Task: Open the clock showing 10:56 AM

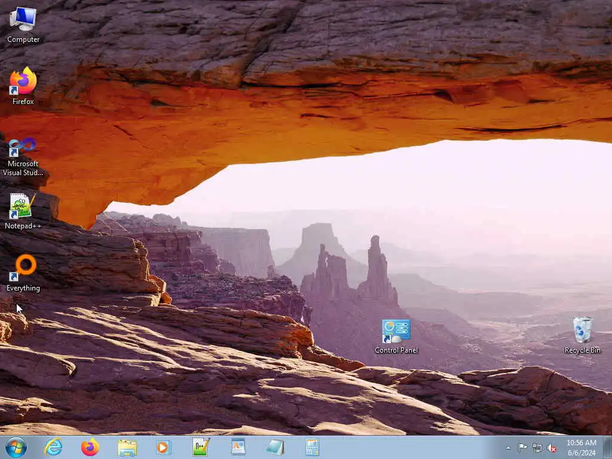Action: (x=582, y=448)
